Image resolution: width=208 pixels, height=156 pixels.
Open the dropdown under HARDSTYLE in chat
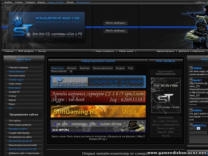198,129
